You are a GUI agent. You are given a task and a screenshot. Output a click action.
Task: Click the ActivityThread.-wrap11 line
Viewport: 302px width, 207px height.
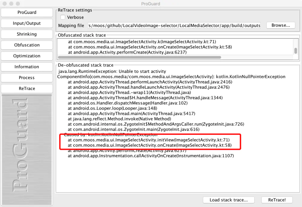[x=129, y=92]
